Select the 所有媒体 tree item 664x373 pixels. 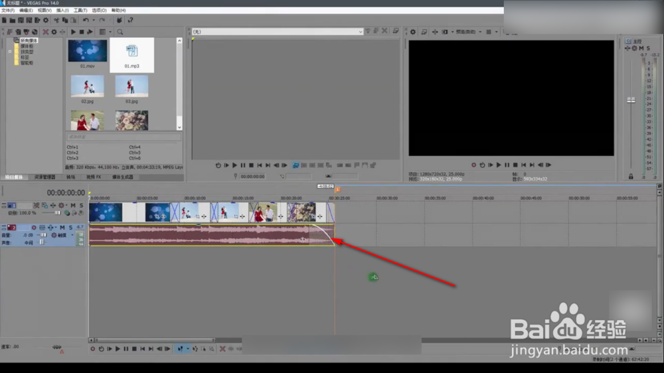point(29,40)
